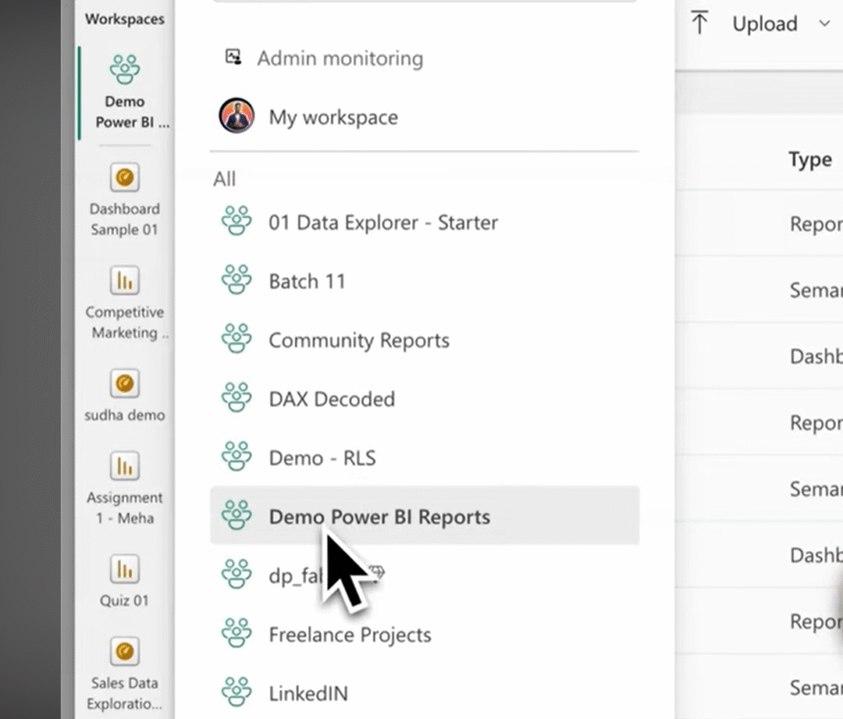Open the Assignment 1 - Meha report icon
Screen dimensions: 843x719
pyautogui.click(x=124, y=466)
